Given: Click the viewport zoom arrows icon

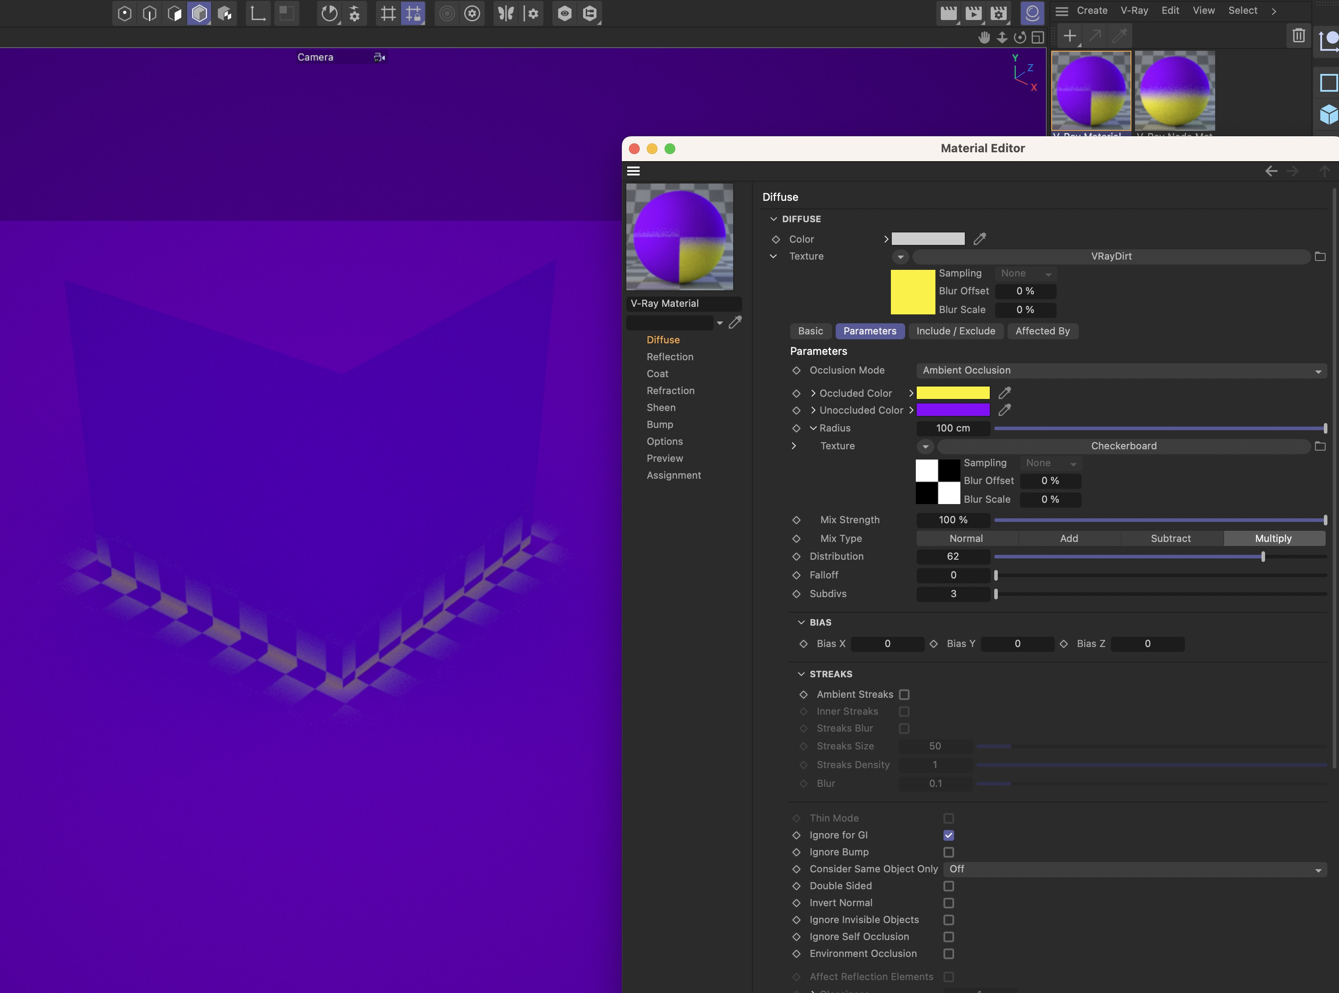Looking at the screenshot, I should click(x=1002, y=37).
